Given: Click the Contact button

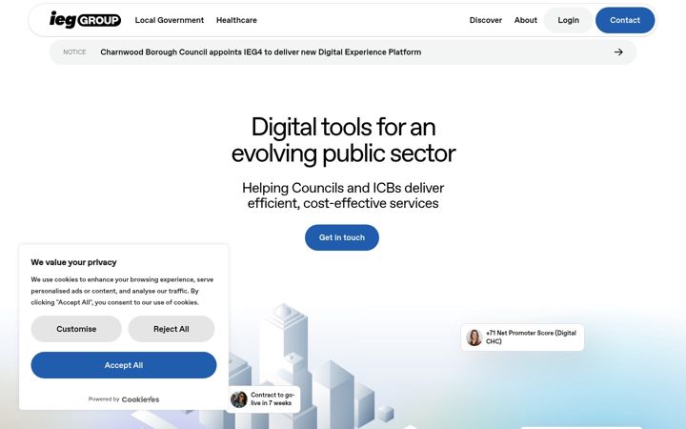Looking at the screenshot, I should (625, 20).
